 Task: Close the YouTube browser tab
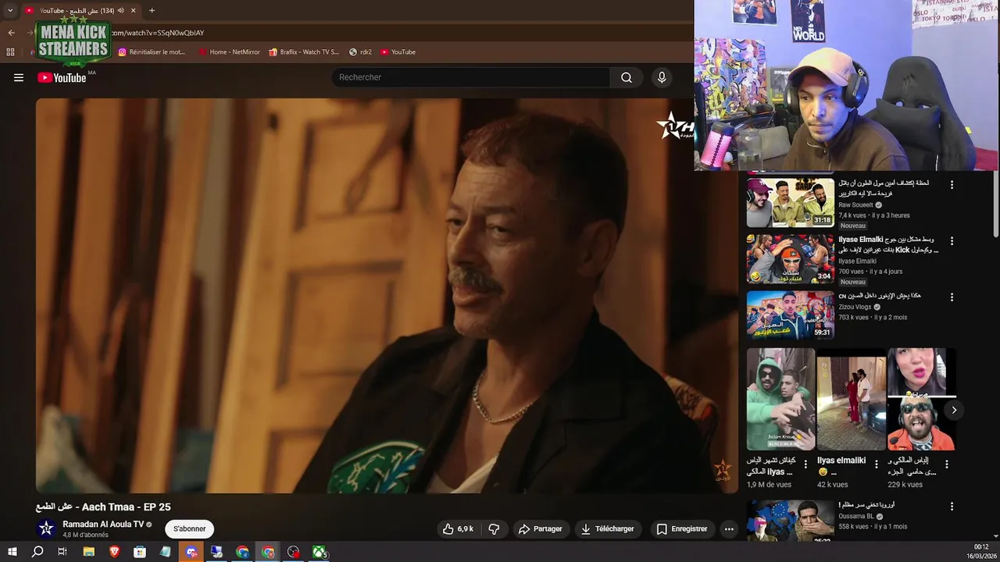pos(134,11)
